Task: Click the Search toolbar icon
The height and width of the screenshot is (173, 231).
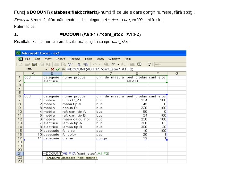Action: [x=48, y=64]
